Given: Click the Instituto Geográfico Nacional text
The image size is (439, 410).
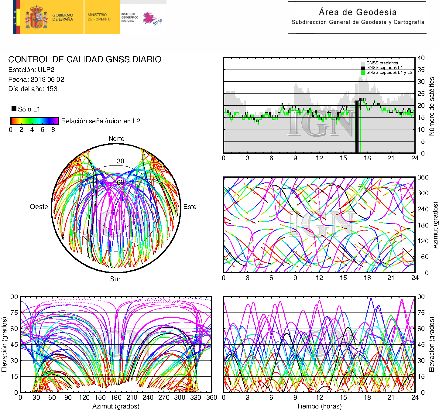Looking at the screenshot, I should click(x=129, y=17).
